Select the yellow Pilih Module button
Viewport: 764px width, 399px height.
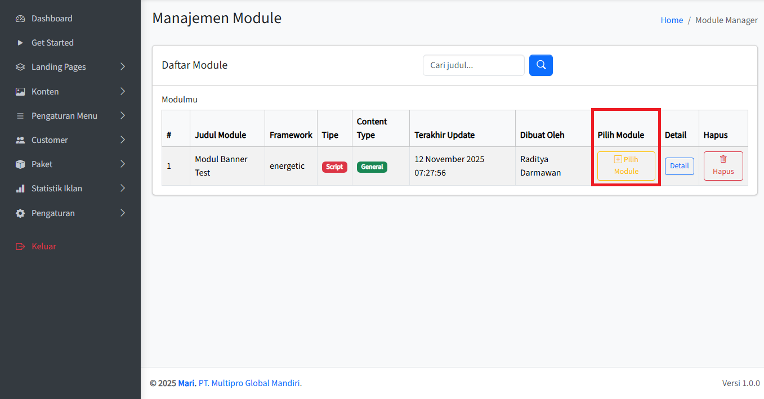pyautogui.click(x=626, y=166)
